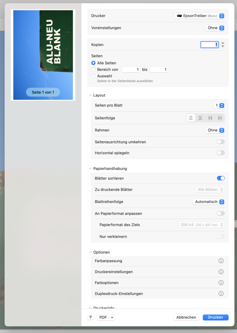The image size is (237, 333).
Task: Open info for Farboptionen
Action: pos(221,283)
